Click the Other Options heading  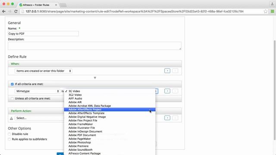pos(19,128)
